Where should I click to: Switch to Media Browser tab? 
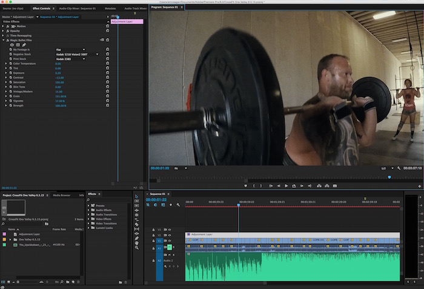coord(62,195)
